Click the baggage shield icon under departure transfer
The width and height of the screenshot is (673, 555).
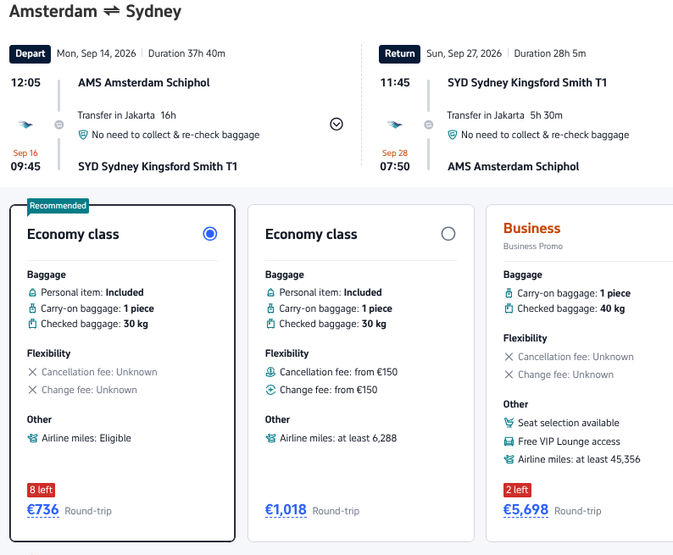(83, 135)
